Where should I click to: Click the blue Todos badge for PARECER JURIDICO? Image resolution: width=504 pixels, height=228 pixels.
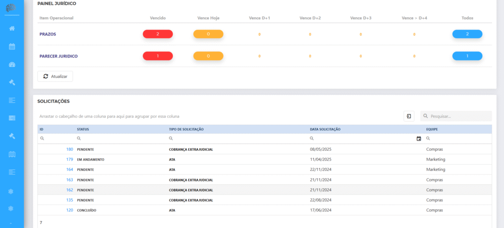click(468, 56)
